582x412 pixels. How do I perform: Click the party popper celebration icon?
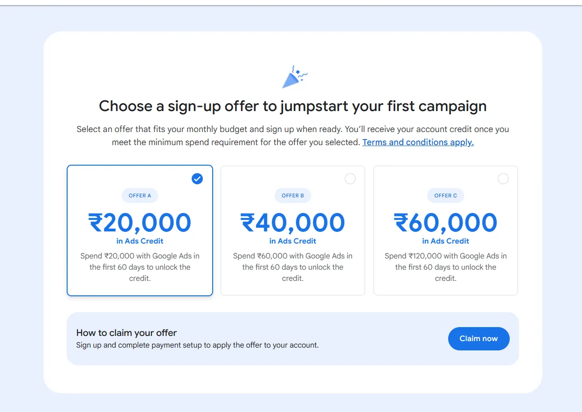click(294, 76)
